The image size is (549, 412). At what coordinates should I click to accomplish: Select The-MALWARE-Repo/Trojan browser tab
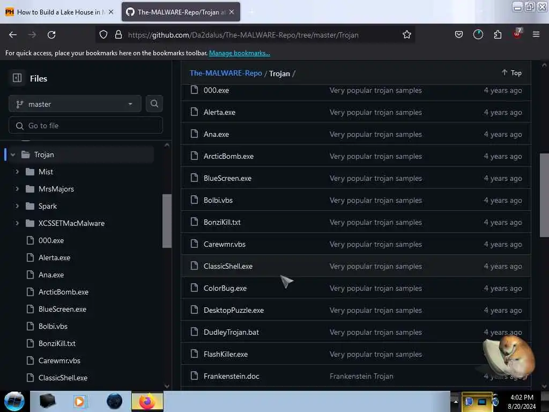click(181, 12)
